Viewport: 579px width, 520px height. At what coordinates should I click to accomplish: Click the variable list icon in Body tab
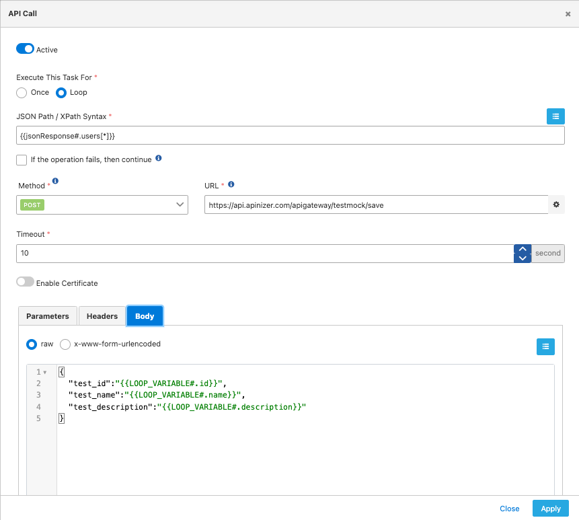tap(545, 346)
